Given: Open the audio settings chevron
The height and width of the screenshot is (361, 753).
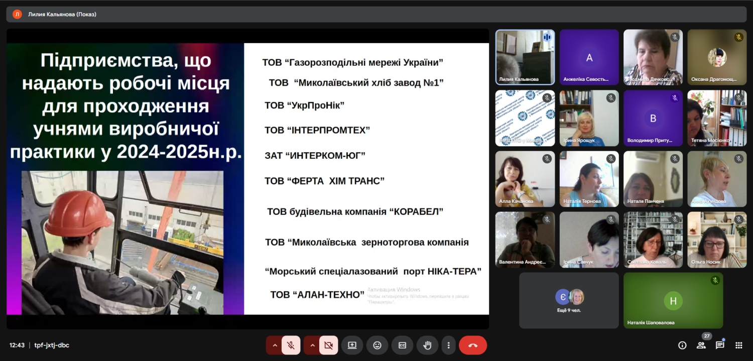Looking at the screenshot, I should 275,345.
